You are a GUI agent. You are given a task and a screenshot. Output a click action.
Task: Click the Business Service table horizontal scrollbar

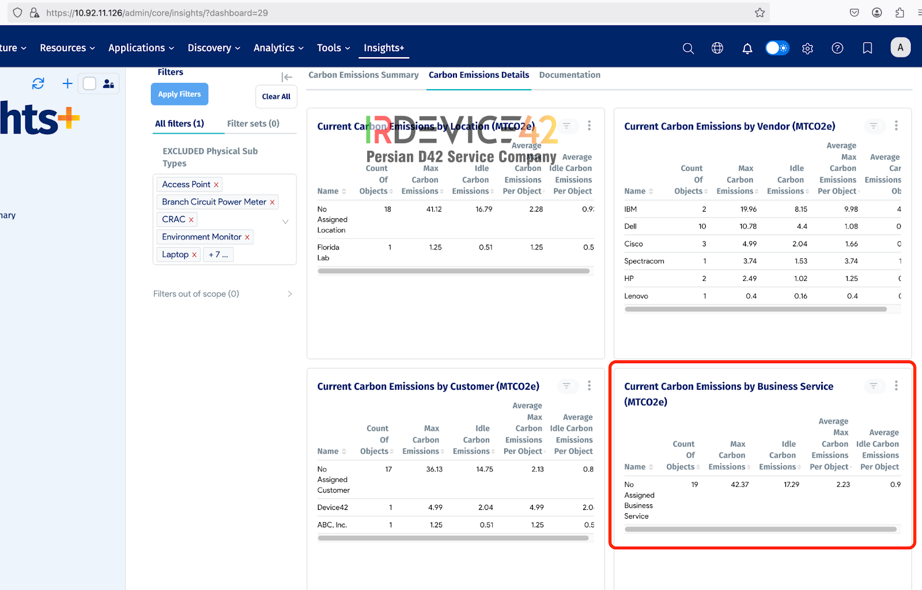761,529
